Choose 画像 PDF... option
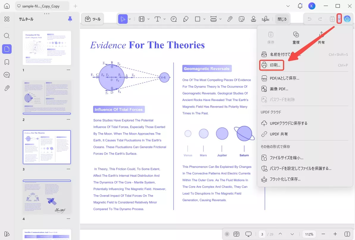The width and height of the screenshot is (355, 240). click(304, 89)
